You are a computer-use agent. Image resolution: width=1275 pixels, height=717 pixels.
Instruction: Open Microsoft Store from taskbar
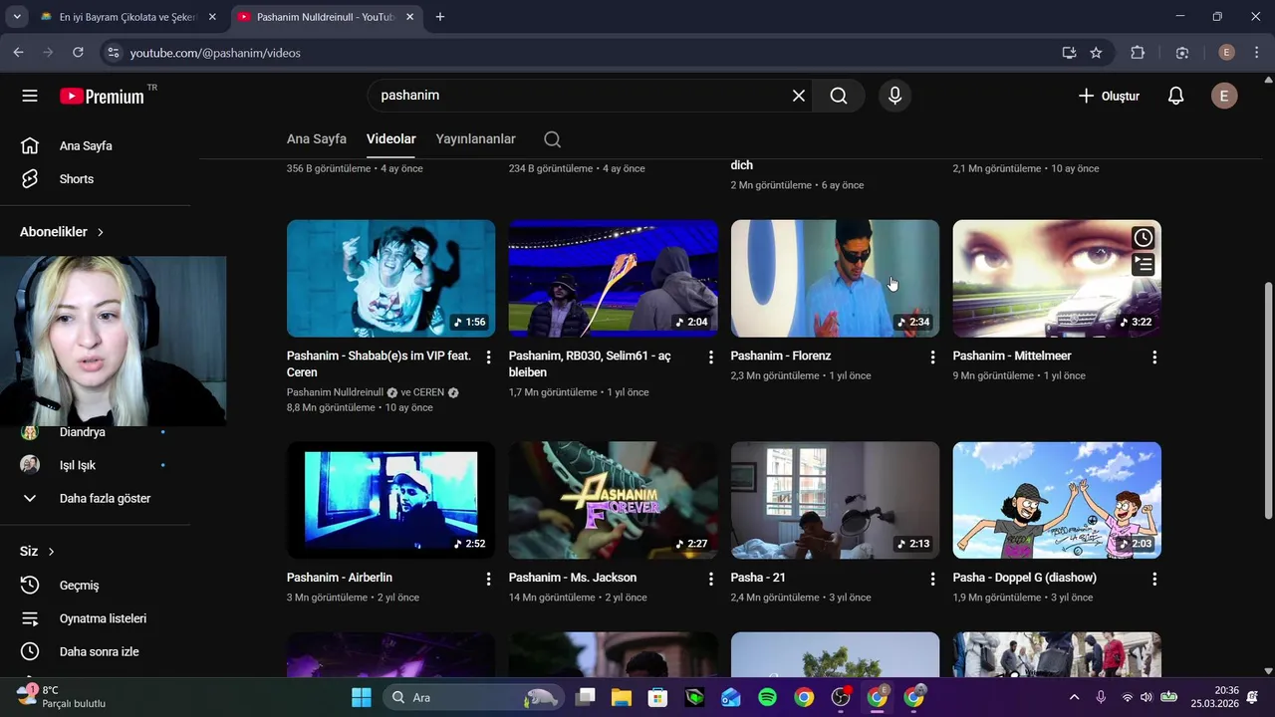tap(657, 697)
